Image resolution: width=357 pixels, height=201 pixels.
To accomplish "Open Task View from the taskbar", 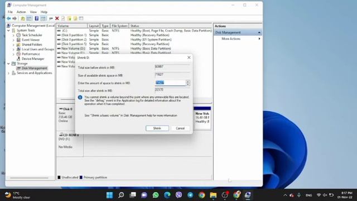I will click(x=133, y=195).
